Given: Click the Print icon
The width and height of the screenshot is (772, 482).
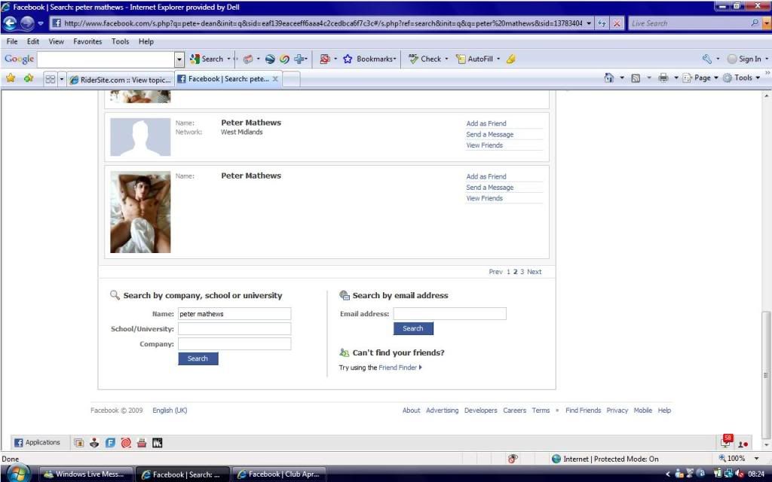Looking at the screenshot, I should pos(663,78).
